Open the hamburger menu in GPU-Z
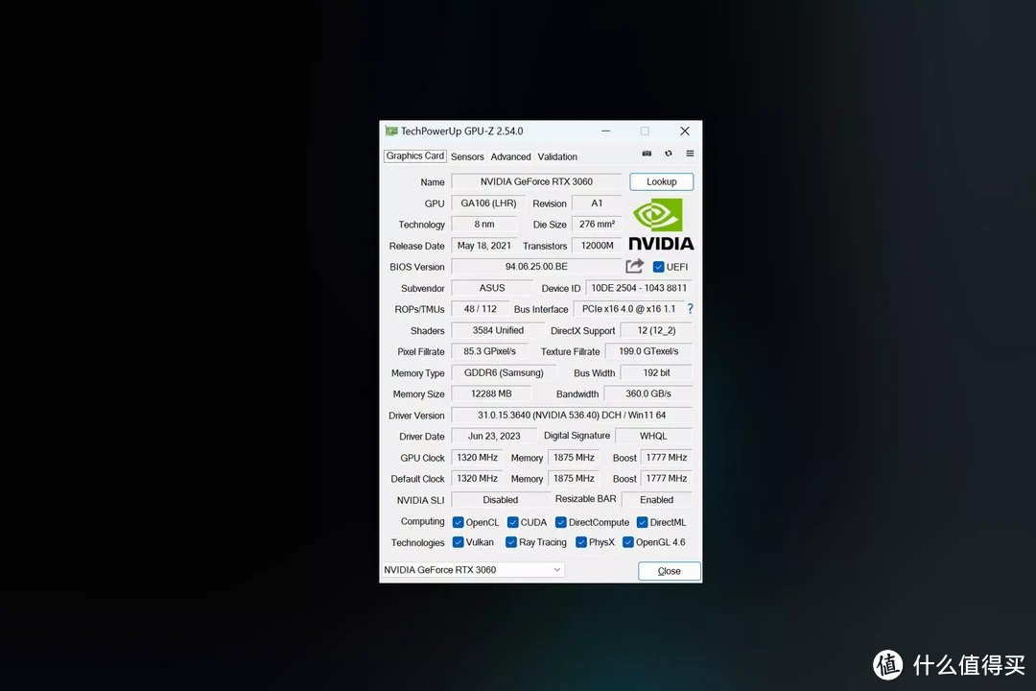 690,154
